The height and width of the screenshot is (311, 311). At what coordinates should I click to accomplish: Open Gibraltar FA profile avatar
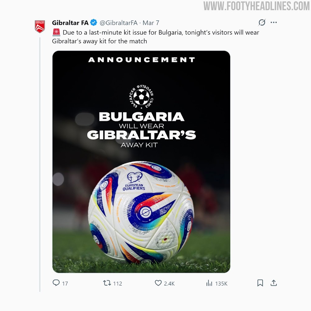tap(40, 26)
